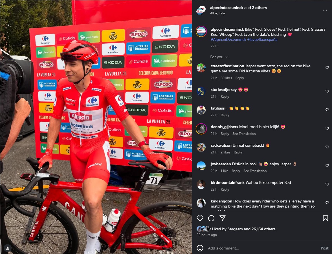Like the birdmountainfrank comment
Image resolution: width=332 pixels, height=254 pixels.
(x=327, y=184)
